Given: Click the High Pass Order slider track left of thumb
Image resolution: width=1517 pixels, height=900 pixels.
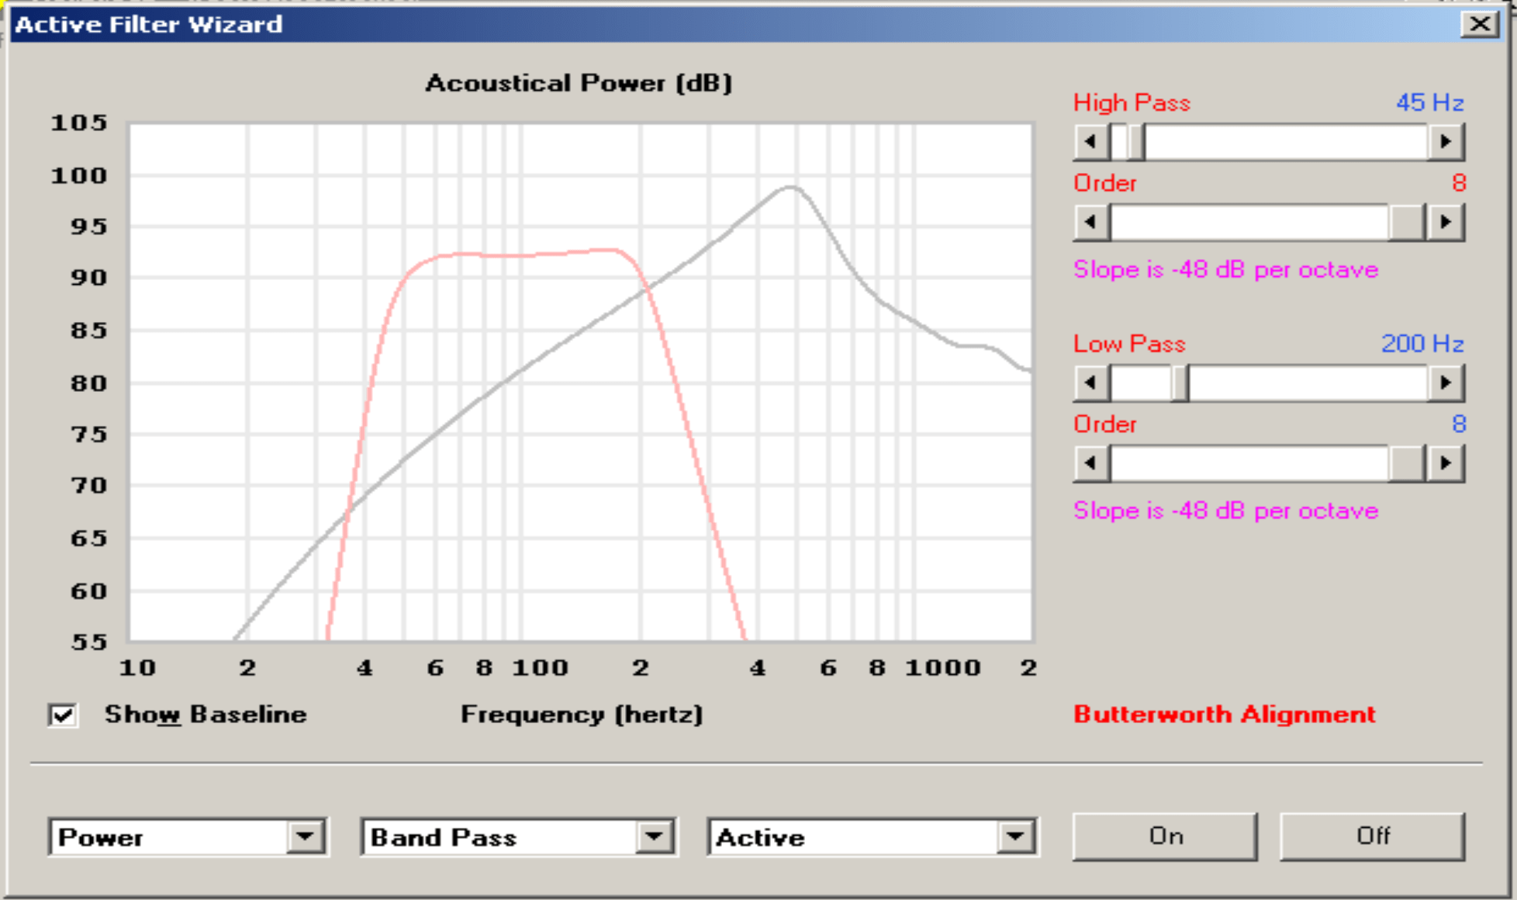Looking at the screenshot, I should coord(1249,223).
